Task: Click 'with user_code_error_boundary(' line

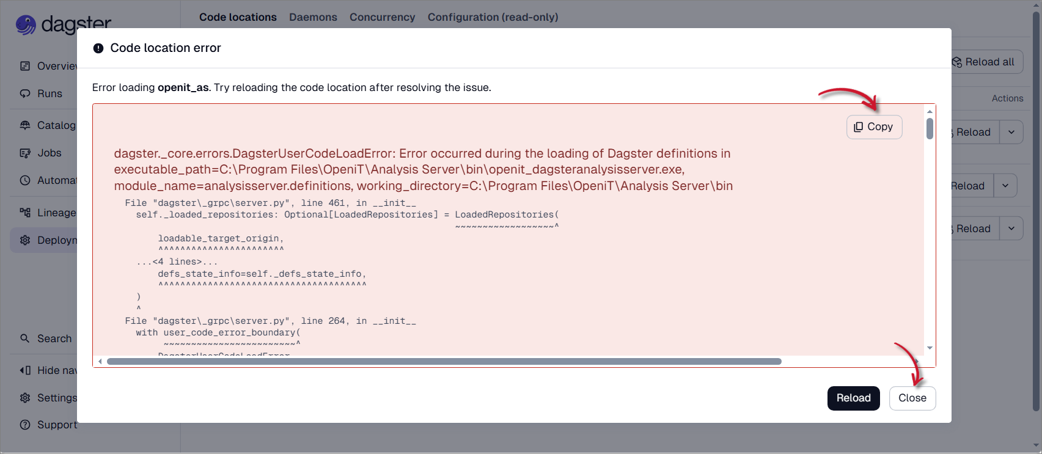Action: (218, 332)
